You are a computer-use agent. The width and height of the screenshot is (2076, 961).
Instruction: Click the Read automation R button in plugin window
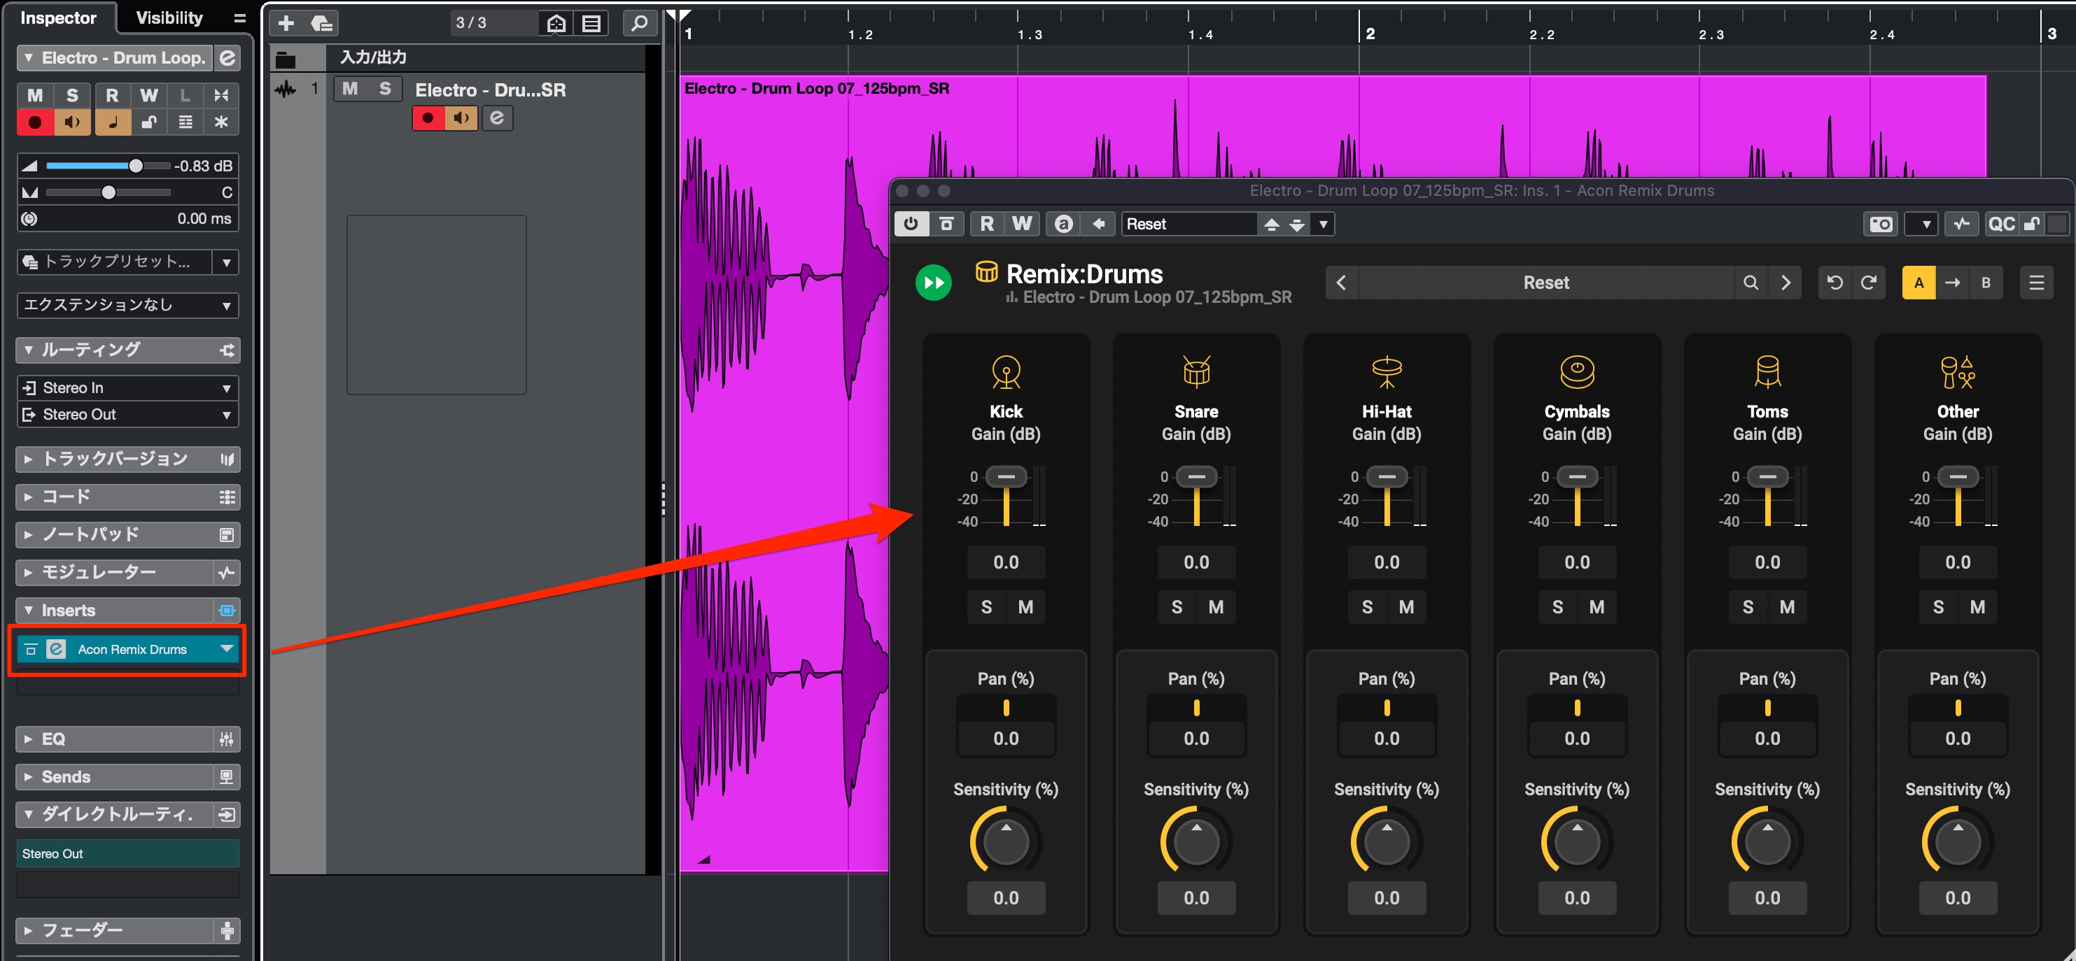pos(987,224)
